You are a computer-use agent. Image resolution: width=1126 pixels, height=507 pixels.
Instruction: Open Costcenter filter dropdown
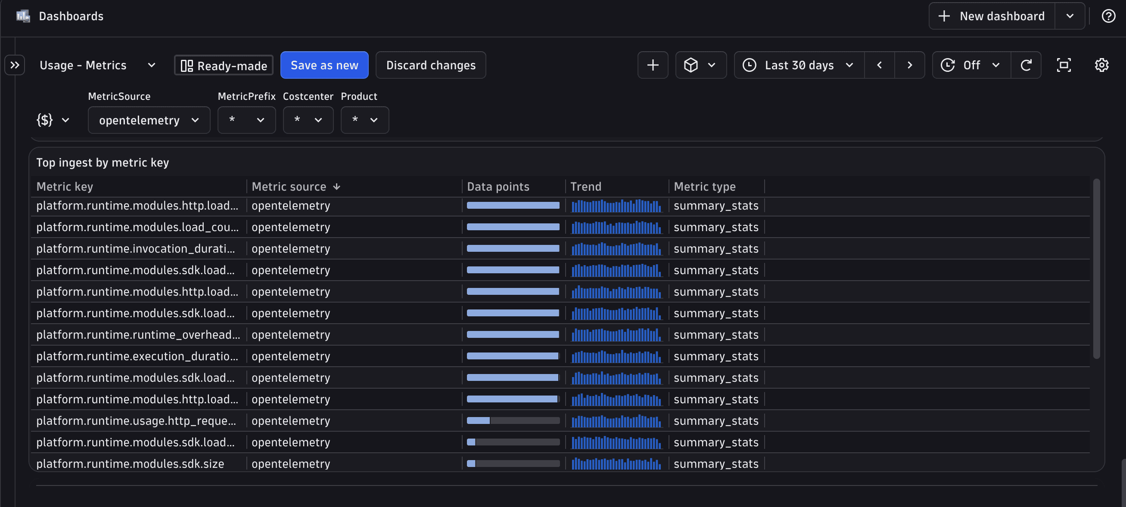[308, 120]
